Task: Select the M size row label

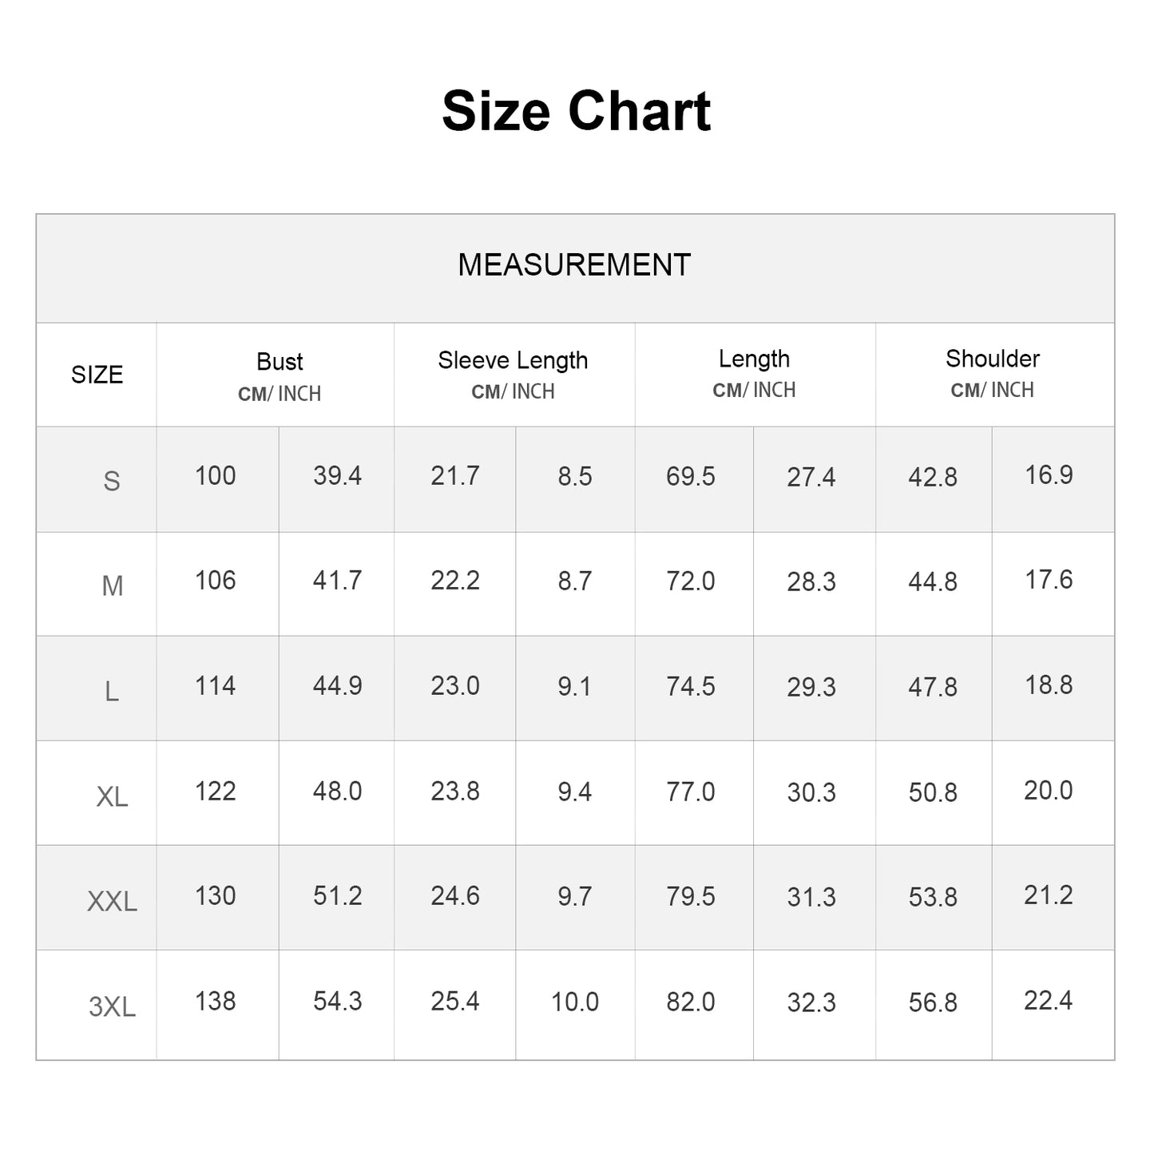Action: 112,586
